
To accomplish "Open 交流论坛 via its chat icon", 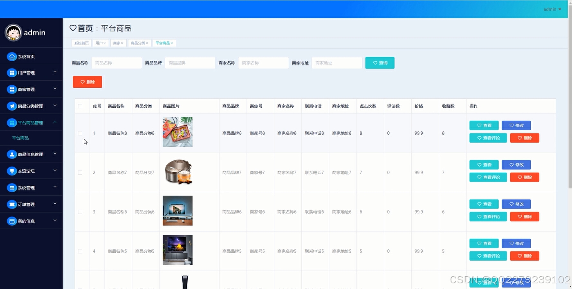I will [11, 171].
